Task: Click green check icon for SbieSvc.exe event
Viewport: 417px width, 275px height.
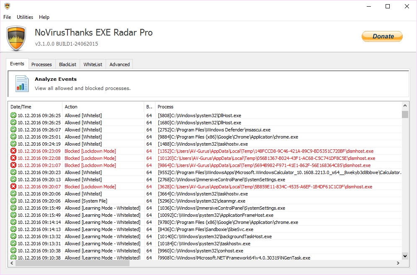Action: (13, 229)
